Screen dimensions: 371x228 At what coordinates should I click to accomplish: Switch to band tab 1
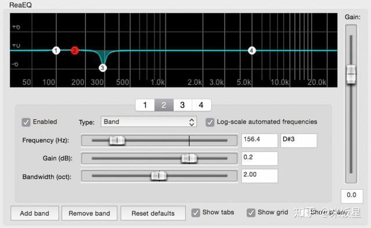[145, 105]
